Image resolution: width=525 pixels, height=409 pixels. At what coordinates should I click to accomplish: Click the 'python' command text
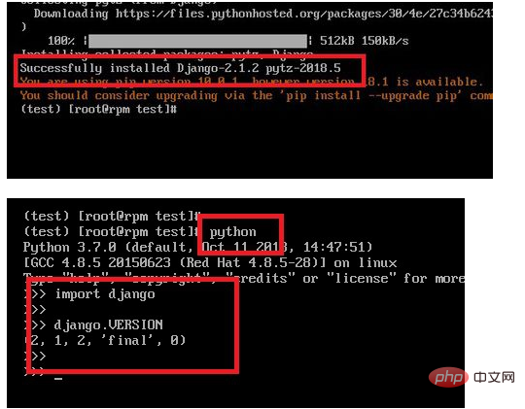tap(233, 231)
